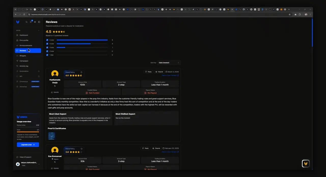Reply to the February 22, 2025 review

click(x=145, y=148)
